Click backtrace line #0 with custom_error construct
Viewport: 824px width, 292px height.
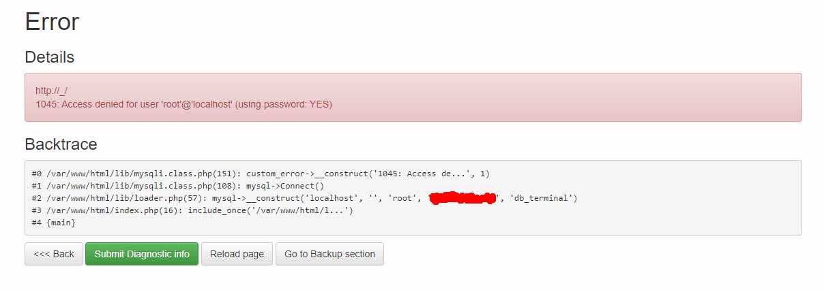click(x=261, y=174)
